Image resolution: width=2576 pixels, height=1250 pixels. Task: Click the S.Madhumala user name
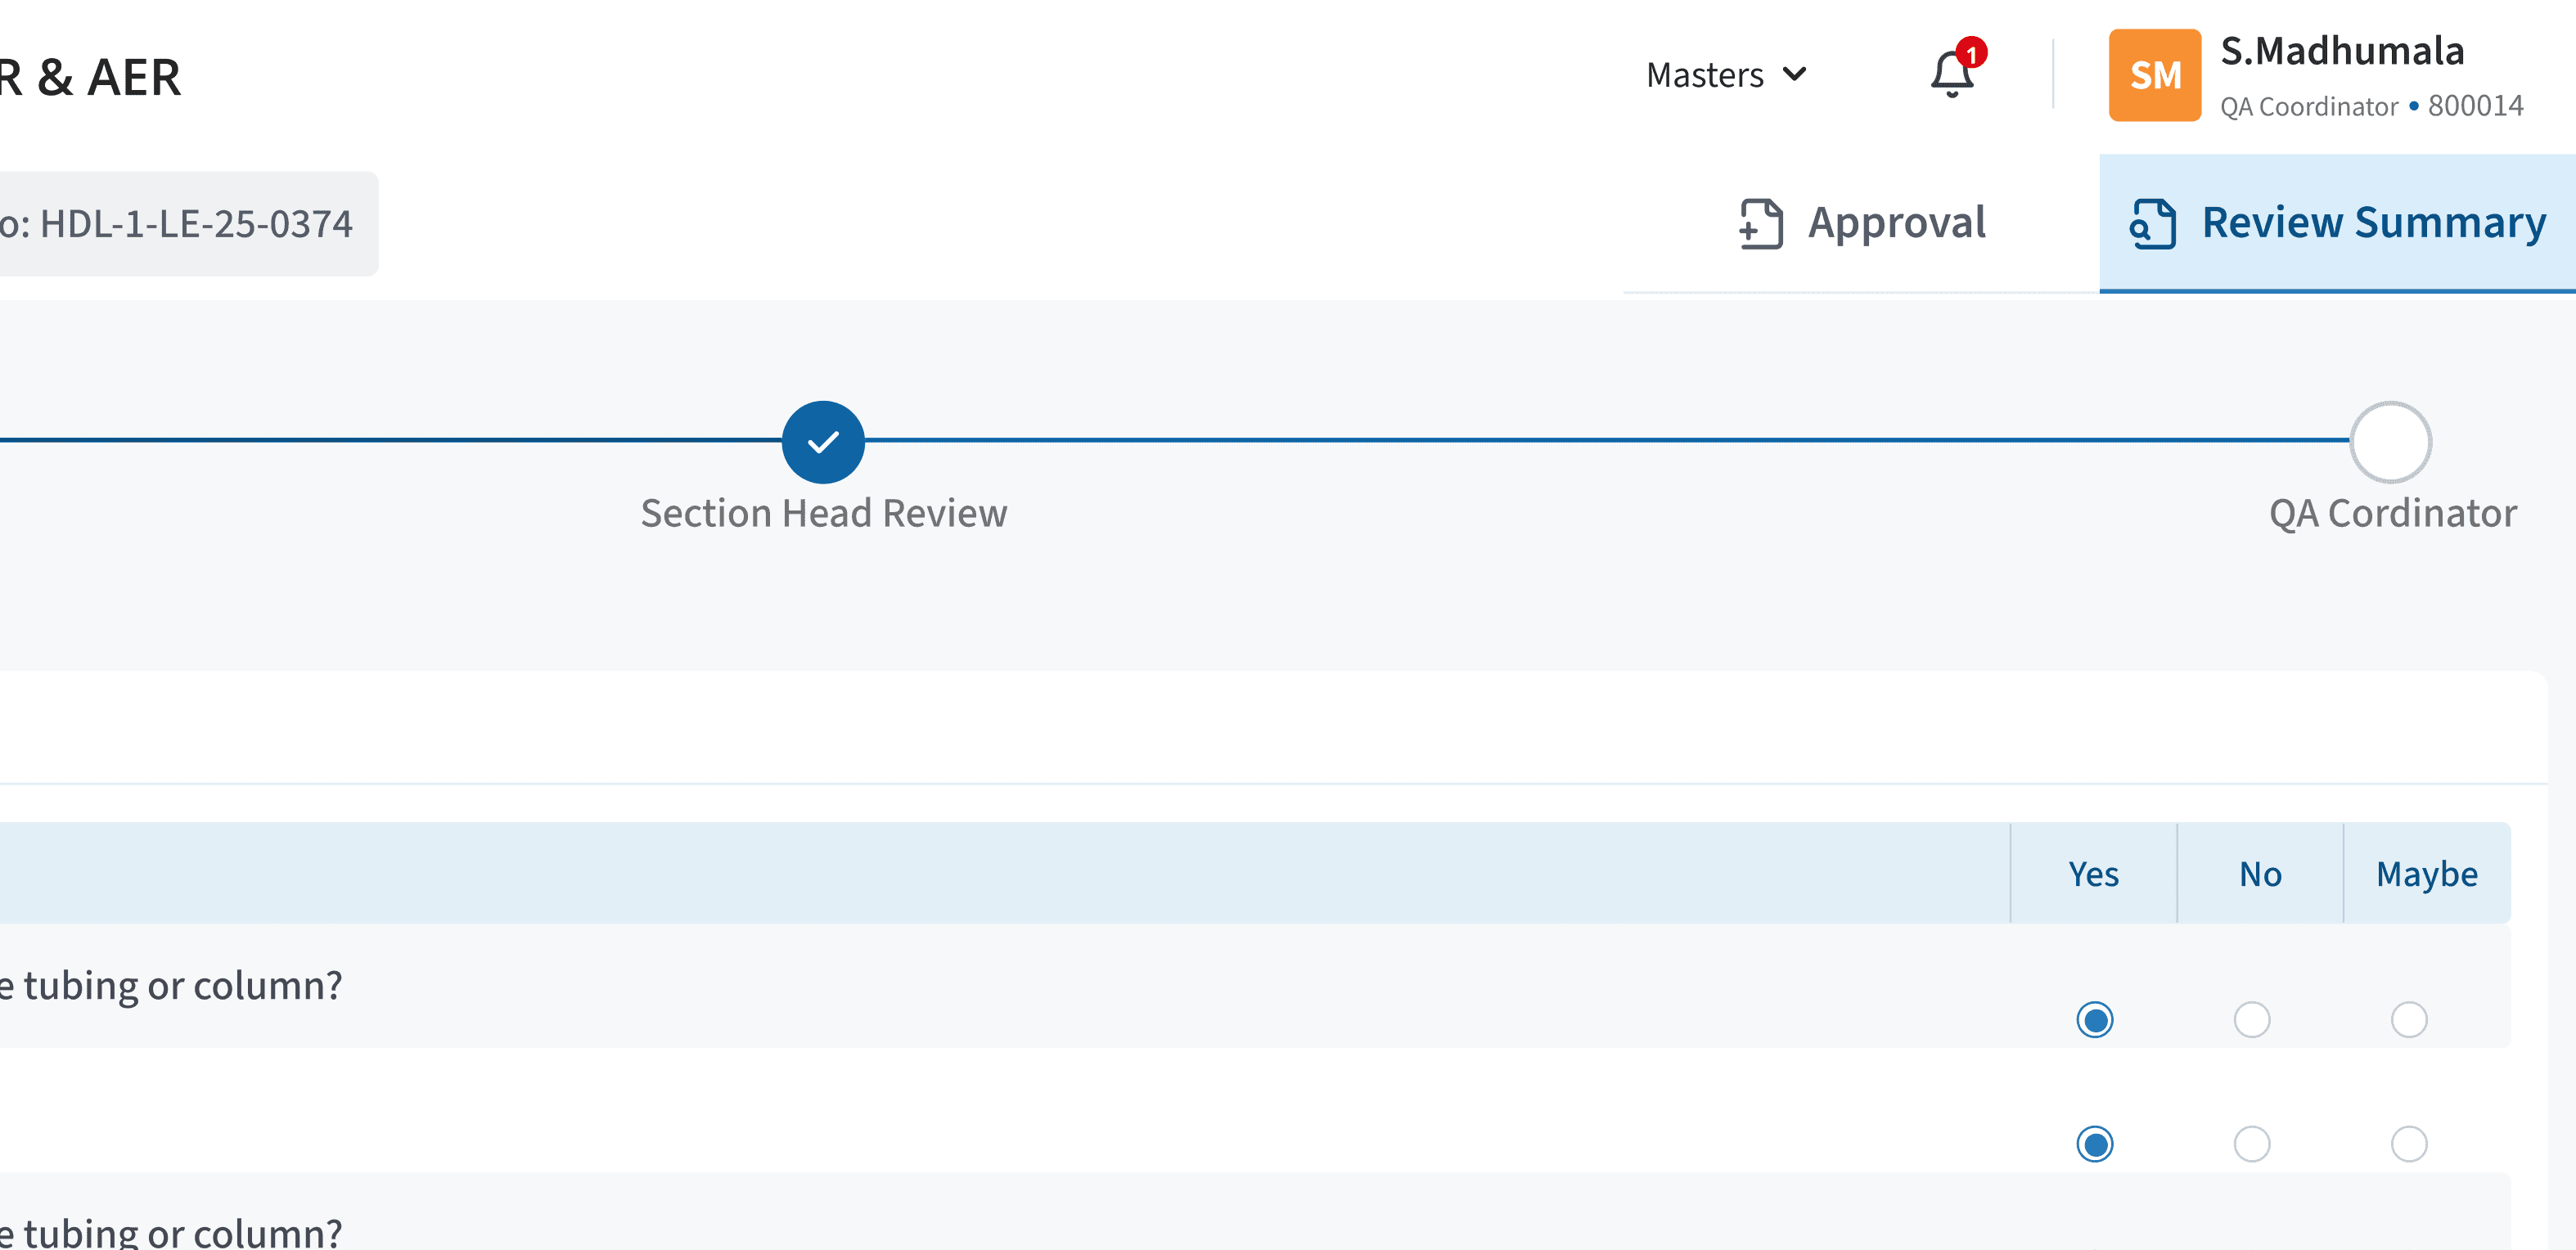[x=2341, y=52]
